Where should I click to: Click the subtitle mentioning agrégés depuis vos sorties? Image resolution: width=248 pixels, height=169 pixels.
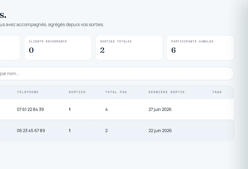click(52, 25)
